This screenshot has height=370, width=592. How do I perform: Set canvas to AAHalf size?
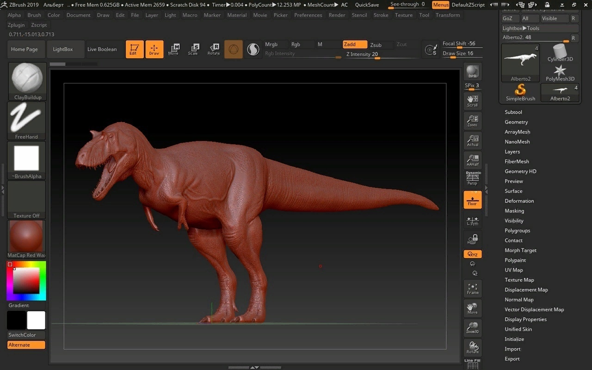pyautogui.click(x=473, y=160)
